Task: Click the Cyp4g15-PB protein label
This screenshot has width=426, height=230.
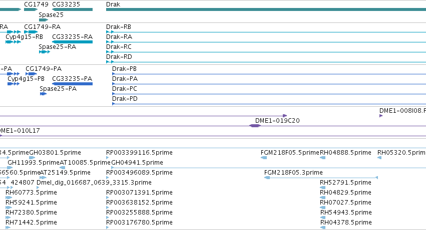Action: point(26,79)
